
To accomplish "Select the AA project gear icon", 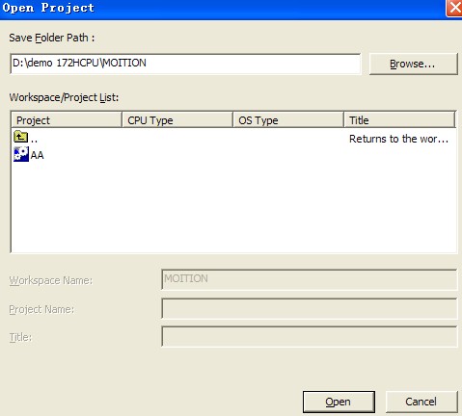I will click(x=21, y=154).
